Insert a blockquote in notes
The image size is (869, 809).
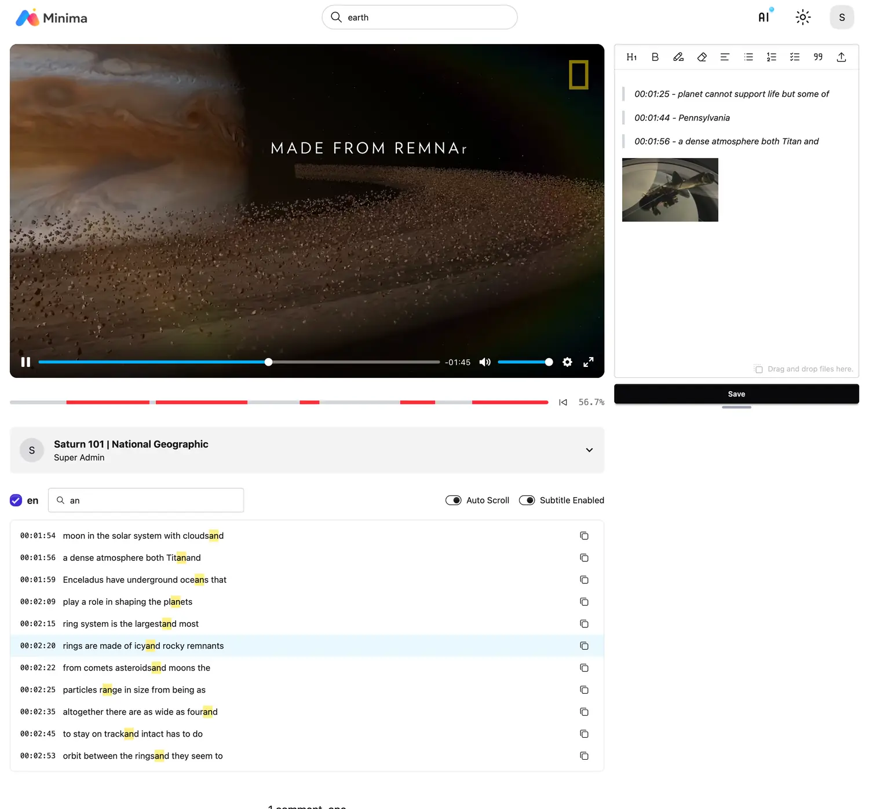click(x=817, y=57)
